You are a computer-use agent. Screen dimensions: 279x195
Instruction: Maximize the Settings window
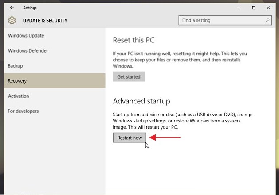coord(254,8)
